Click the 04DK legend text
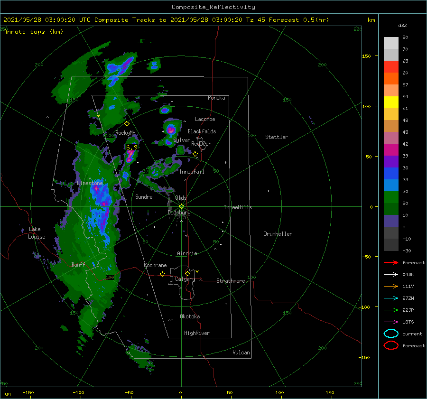Screen dimensions: 427x399 (x=408, y=274)
